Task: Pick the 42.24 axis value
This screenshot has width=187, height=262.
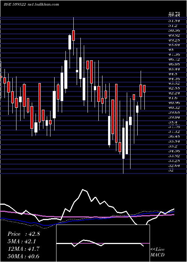Action: coord(174,93)
